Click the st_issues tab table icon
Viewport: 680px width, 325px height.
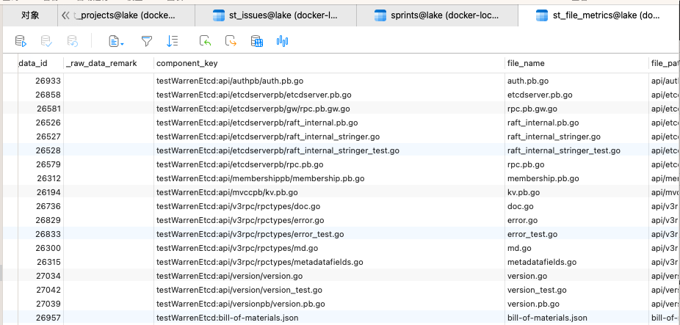coord(219,15)
